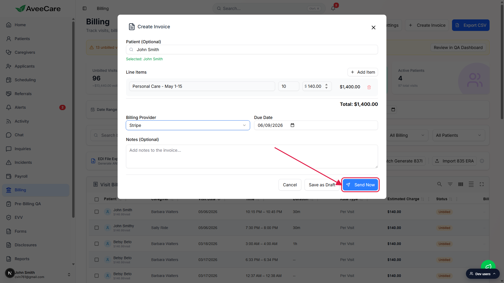Open the Due Date calendar picker
This screenshot has height=283, width=504.
tap(292, 125)
